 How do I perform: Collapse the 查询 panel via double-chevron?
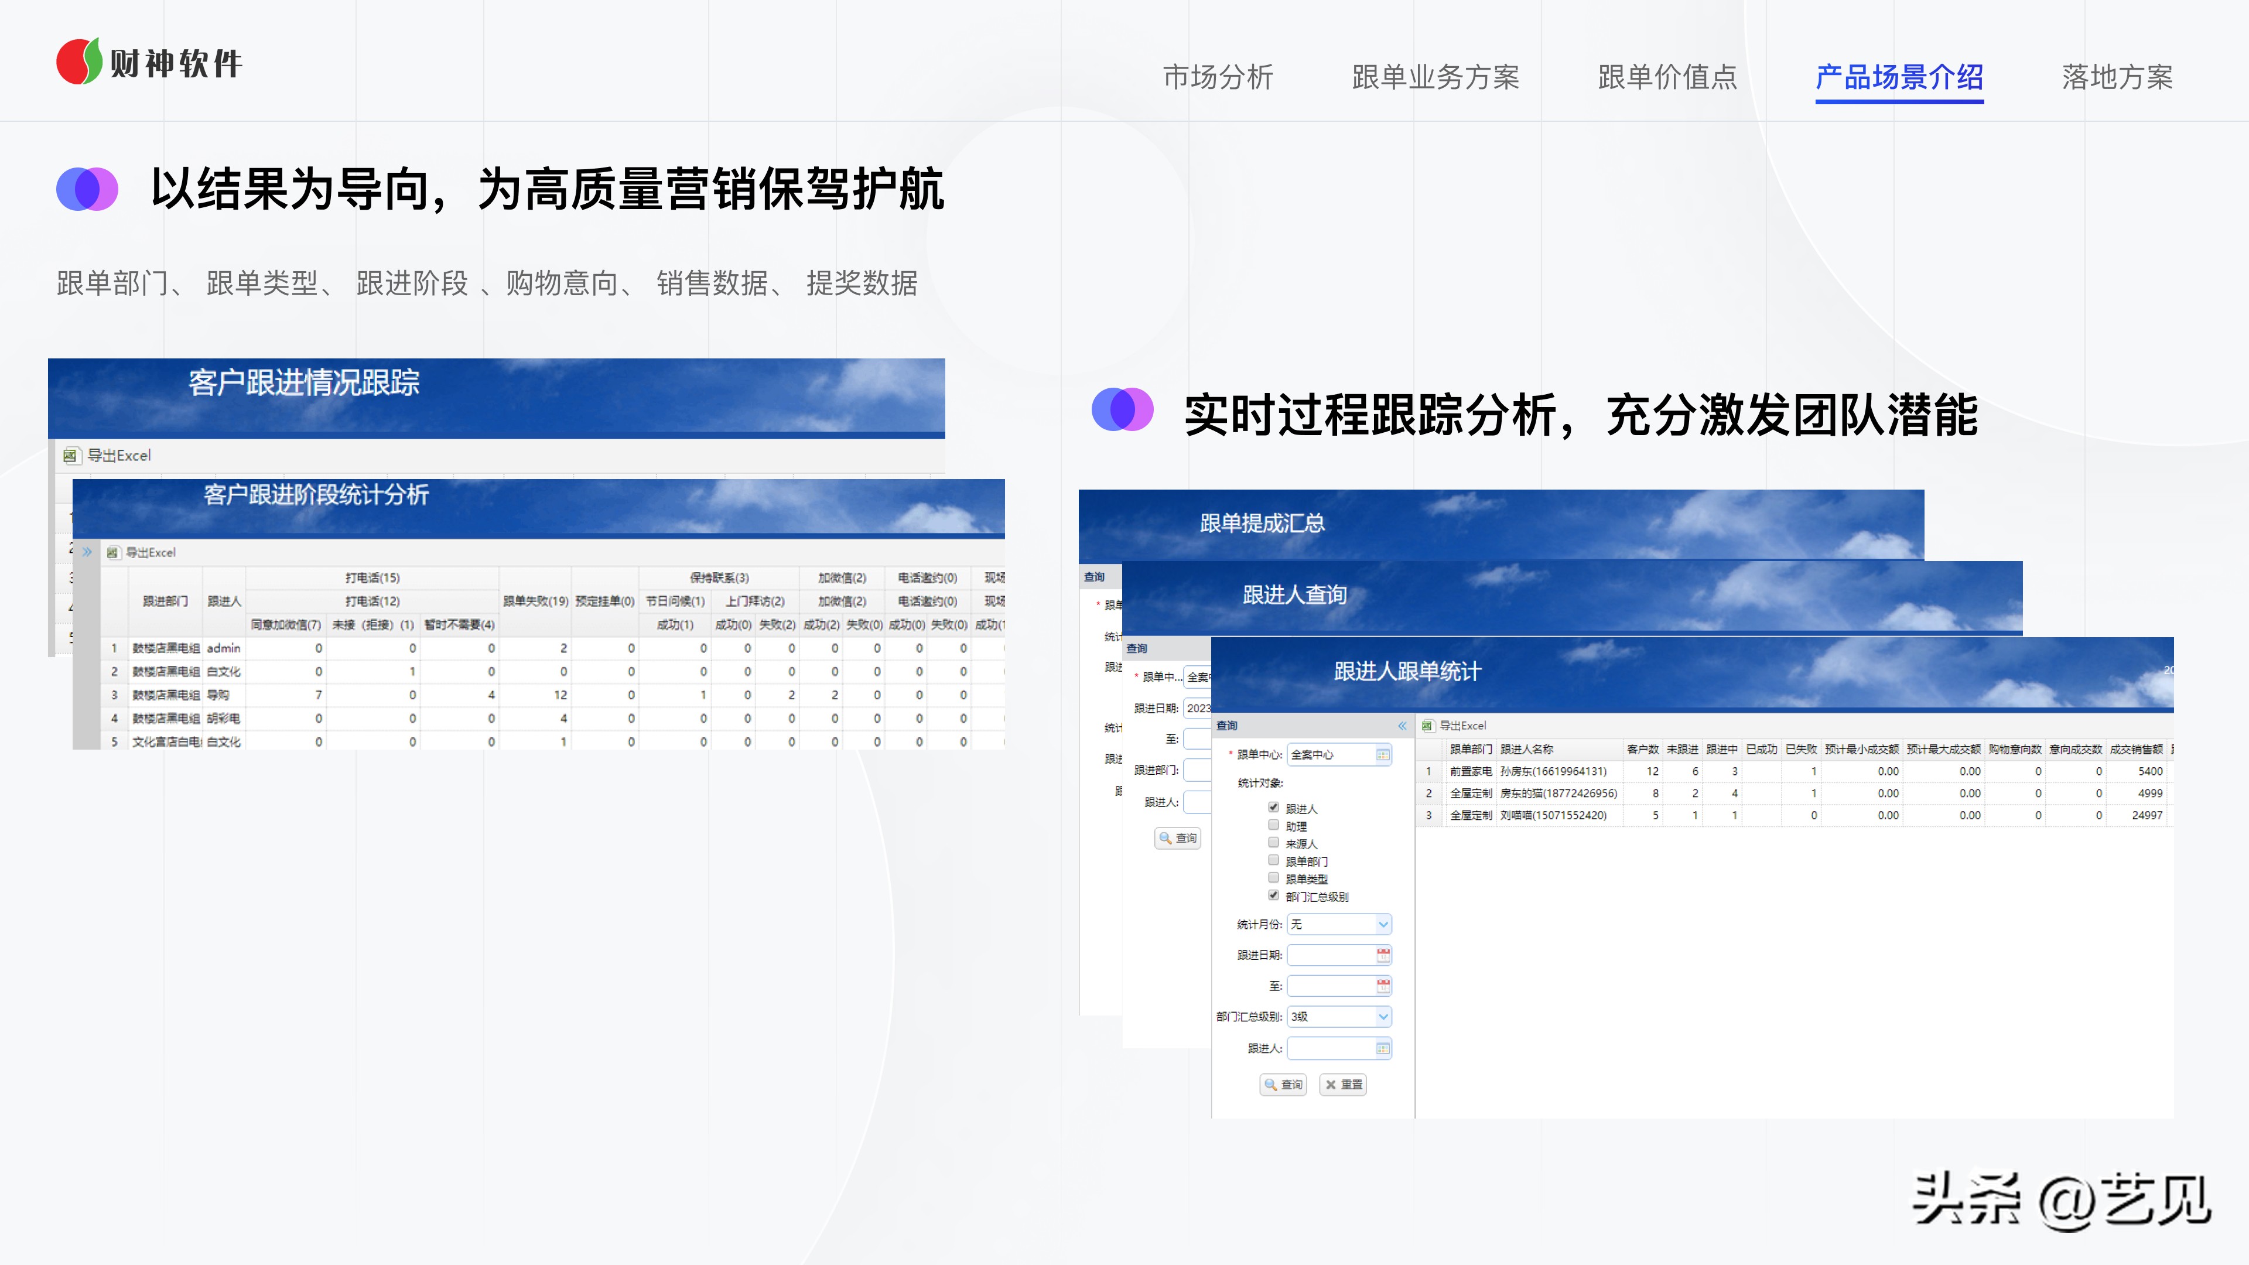click(x=1402, y=726)
